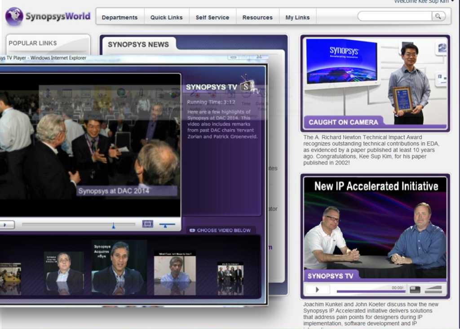
Task: Open the Resources menu
Action: [x=257, y=18]
